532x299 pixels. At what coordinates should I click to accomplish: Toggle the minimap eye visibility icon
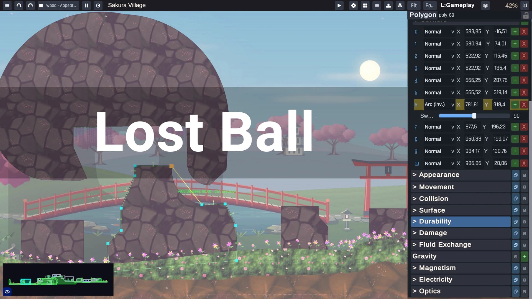7,292
